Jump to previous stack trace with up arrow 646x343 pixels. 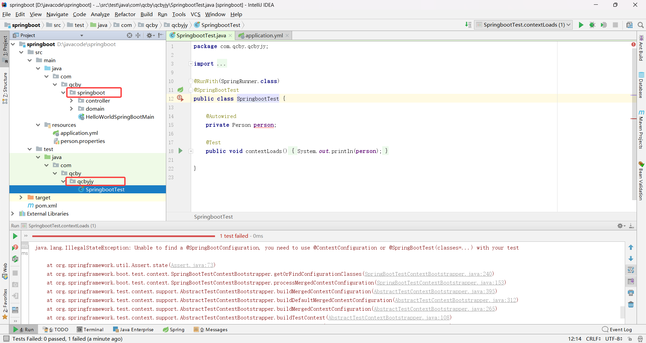pos(631,247)
